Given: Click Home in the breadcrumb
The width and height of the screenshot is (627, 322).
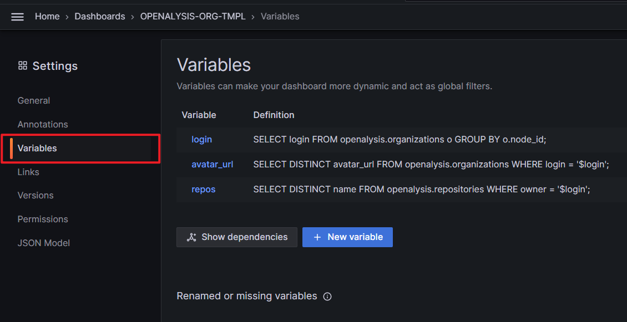Looking at the screenshot, I should pyautogui.click(x=47, y=17).
